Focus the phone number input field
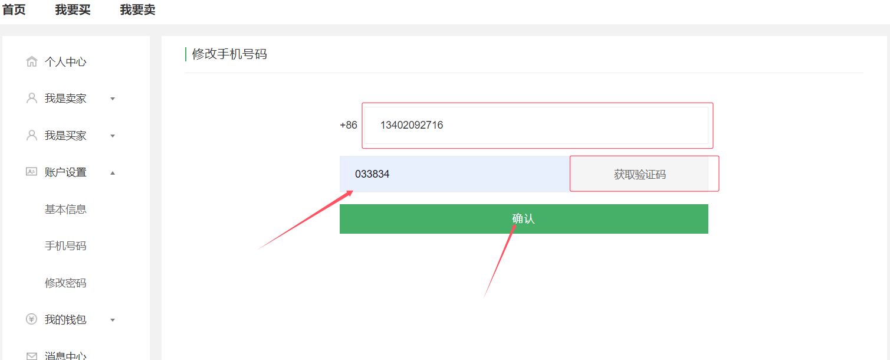Viewport: 890px width, 360px height. click(x=536, y=125)
